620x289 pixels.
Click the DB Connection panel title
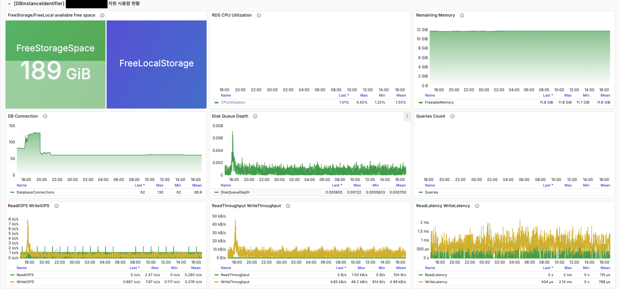pos(23,116)
